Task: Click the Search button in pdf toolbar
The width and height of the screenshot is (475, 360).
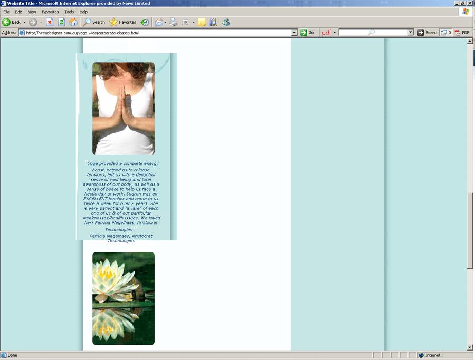Action: tap(428, 33)
